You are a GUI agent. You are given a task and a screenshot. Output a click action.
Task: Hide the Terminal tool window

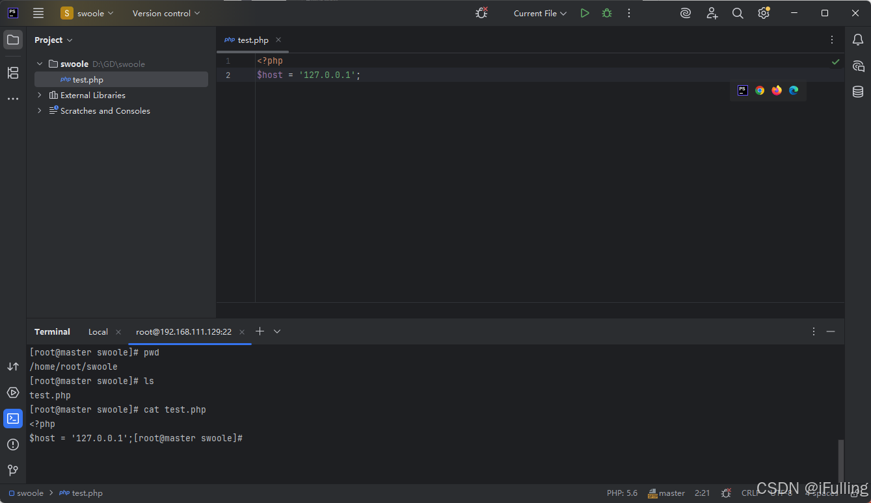click(831, 331)
